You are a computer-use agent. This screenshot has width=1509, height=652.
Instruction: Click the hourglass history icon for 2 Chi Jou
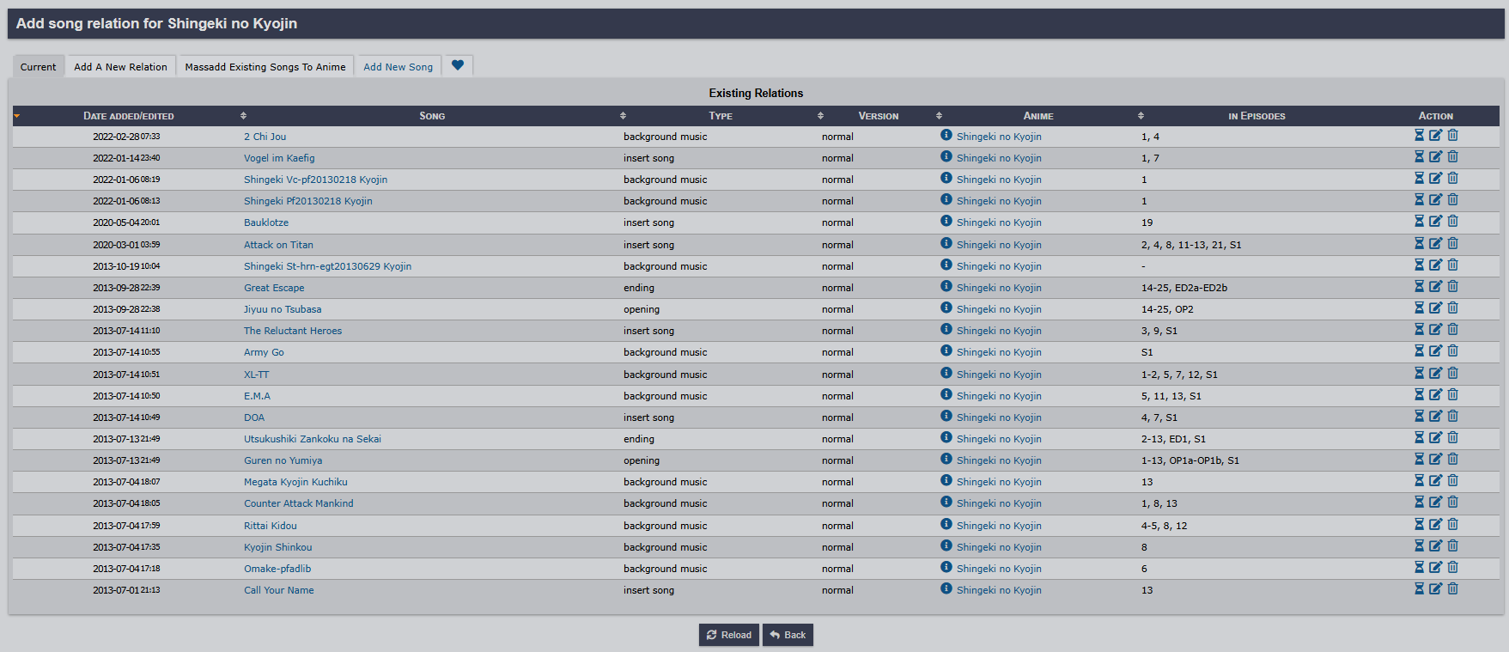pyautogui.click(x=1419, y=136)
